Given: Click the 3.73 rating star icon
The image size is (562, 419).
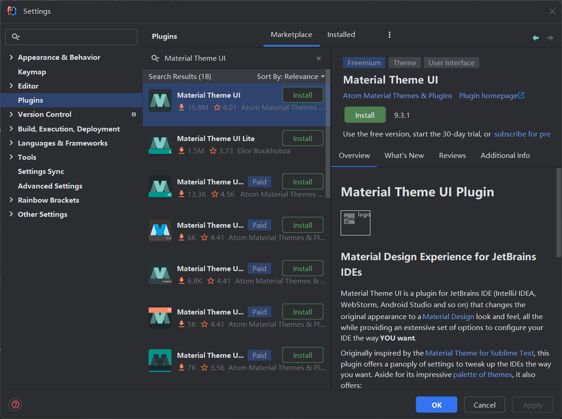Looking at the screenshot, I should pos(213,151).
